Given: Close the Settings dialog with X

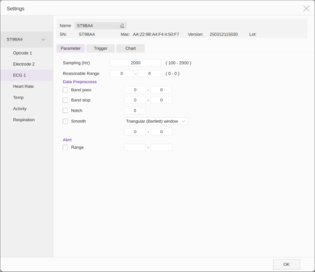Looking at the screenshot, I should [306, 9].
